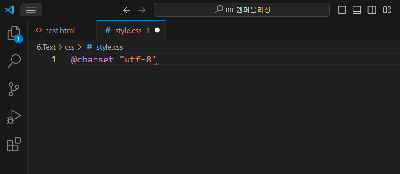400x174 pixels.
Task: Click the 00_웹퍼블리싱 command center search box
Action: tap(242, 10)
